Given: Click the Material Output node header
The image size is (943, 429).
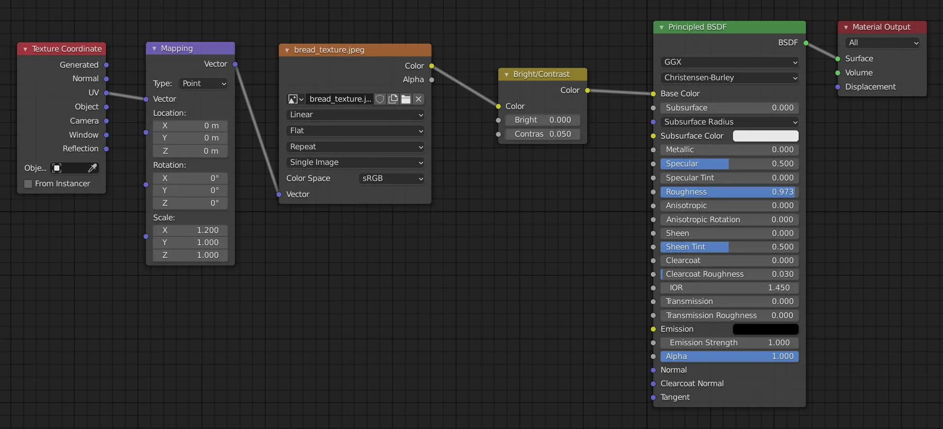Looking at the screenshot, I should (x=881, y=27).
